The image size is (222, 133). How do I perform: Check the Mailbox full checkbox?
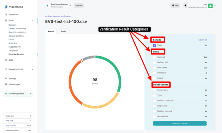(x=154, y=62)
